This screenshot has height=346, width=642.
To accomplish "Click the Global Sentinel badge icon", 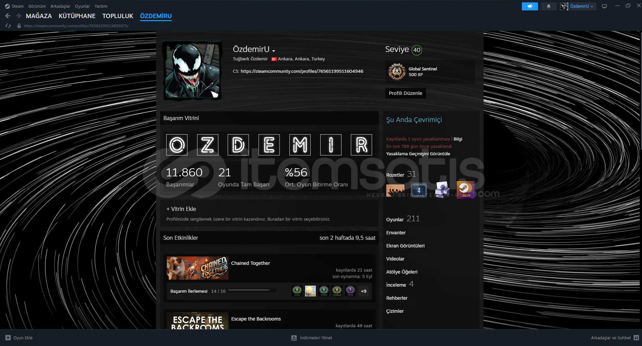I will 397,72.
